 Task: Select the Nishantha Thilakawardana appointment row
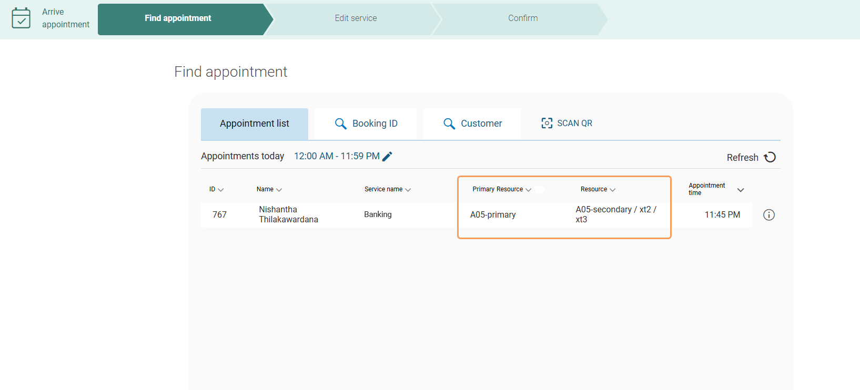288,214
